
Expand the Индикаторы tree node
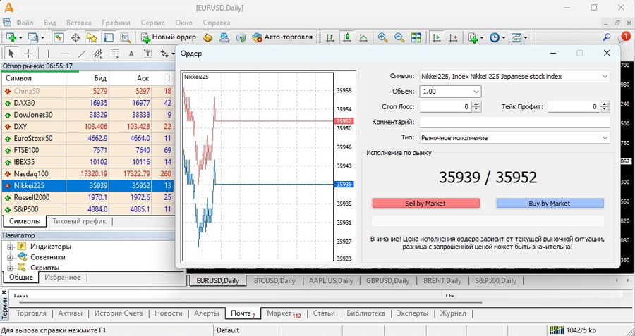tap(10, 247)
